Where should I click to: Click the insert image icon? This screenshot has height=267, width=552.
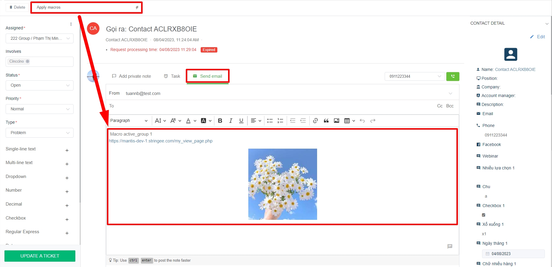coord(336,121)
